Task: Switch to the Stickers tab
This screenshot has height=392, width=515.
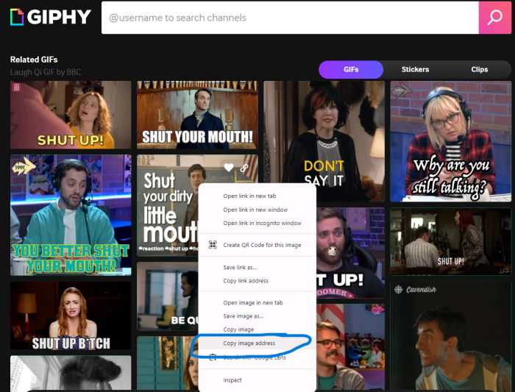Action: [415, 70]
